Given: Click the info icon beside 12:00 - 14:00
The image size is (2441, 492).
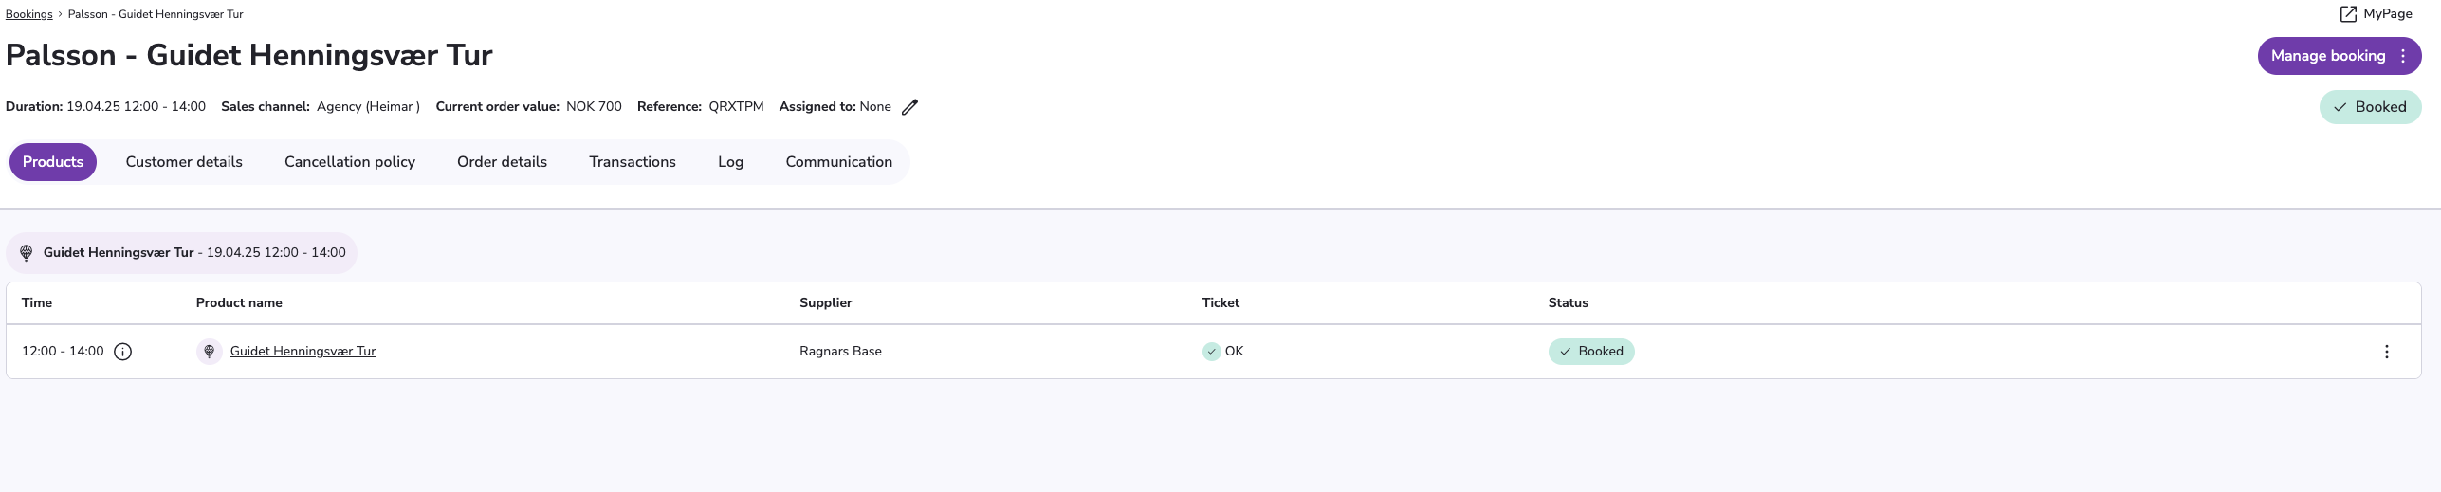Looking at the screenshot, I should coord(122,352).
